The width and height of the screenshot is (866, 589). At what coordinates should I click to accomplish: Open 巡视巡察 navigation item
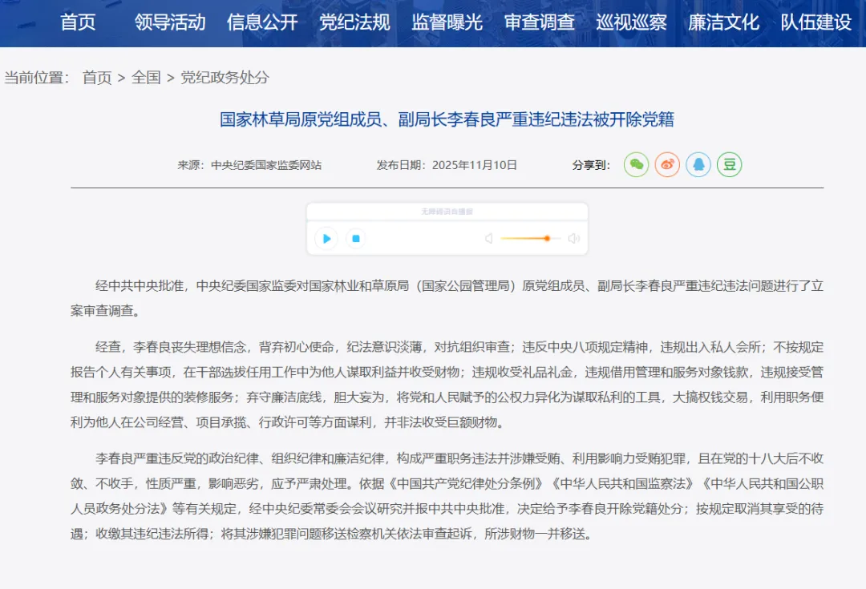coord(631,22)
